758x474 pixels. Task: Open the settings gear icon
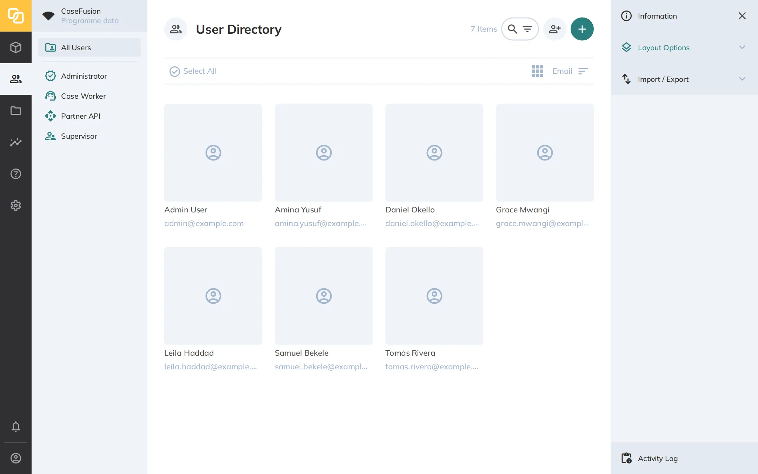pos(16,205)
